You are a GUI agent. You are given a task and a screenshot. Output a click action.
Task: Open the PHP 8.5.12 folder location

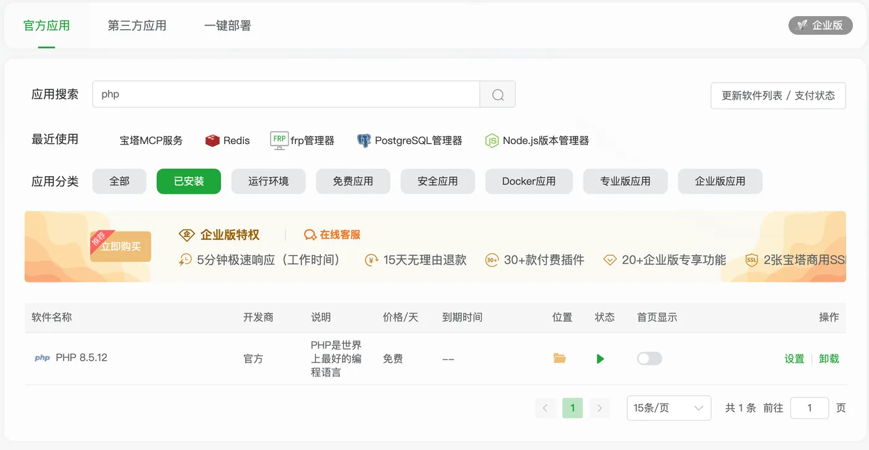[560, 358]
